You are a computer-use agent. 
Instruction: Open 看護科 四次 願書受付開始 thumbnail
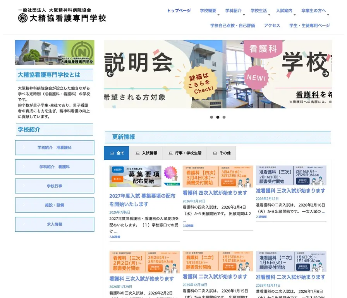pyautogui.click(x=218, y=176)
